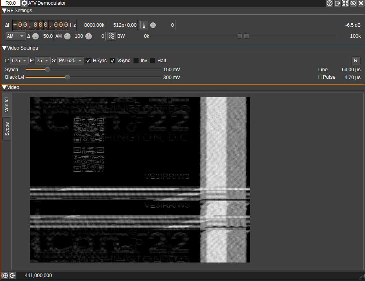Click the Black Lvl slider handle

(x=67, y=77)
